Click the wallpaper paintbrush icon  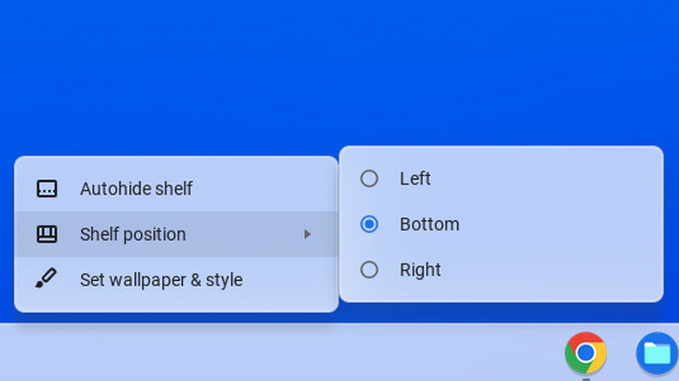[47, 280]
